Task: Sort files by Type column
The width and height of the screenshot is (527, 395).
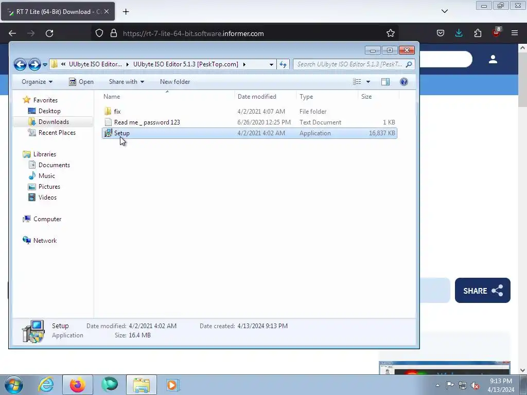Action: (327, 96)
